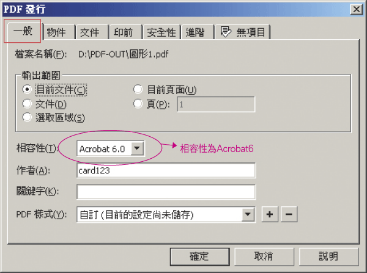Screen dimensions: 367x273
Task: Click the 取消 button
Action: 264,257
